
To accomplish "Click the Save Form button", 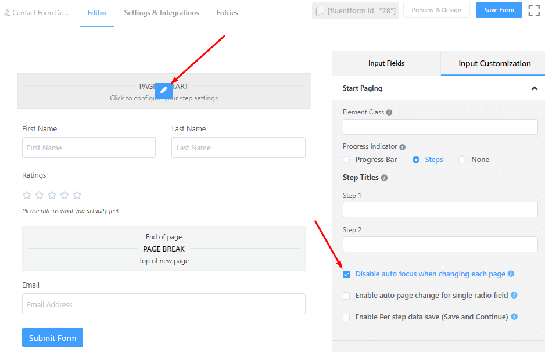I will click(499, 10).
